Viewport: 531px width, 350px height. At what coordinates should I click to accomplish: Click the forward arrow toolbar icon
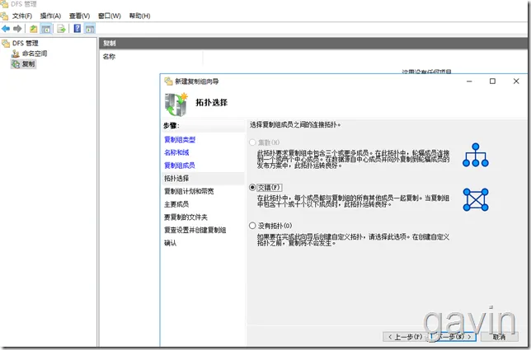coord(17,29)
